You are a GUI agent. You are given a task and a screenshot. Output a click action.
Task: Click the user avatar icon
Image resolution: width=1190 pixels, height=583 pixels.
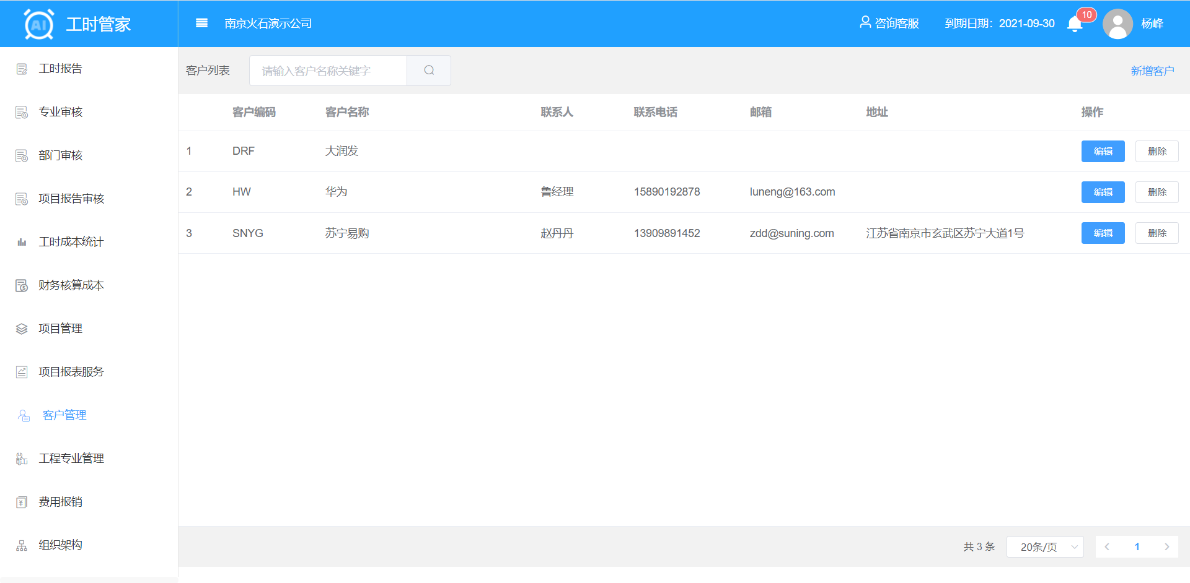(1117, 24)
